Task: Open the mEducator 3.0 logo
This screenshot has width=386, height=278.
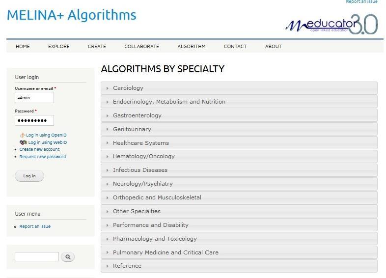Action: 331,24
